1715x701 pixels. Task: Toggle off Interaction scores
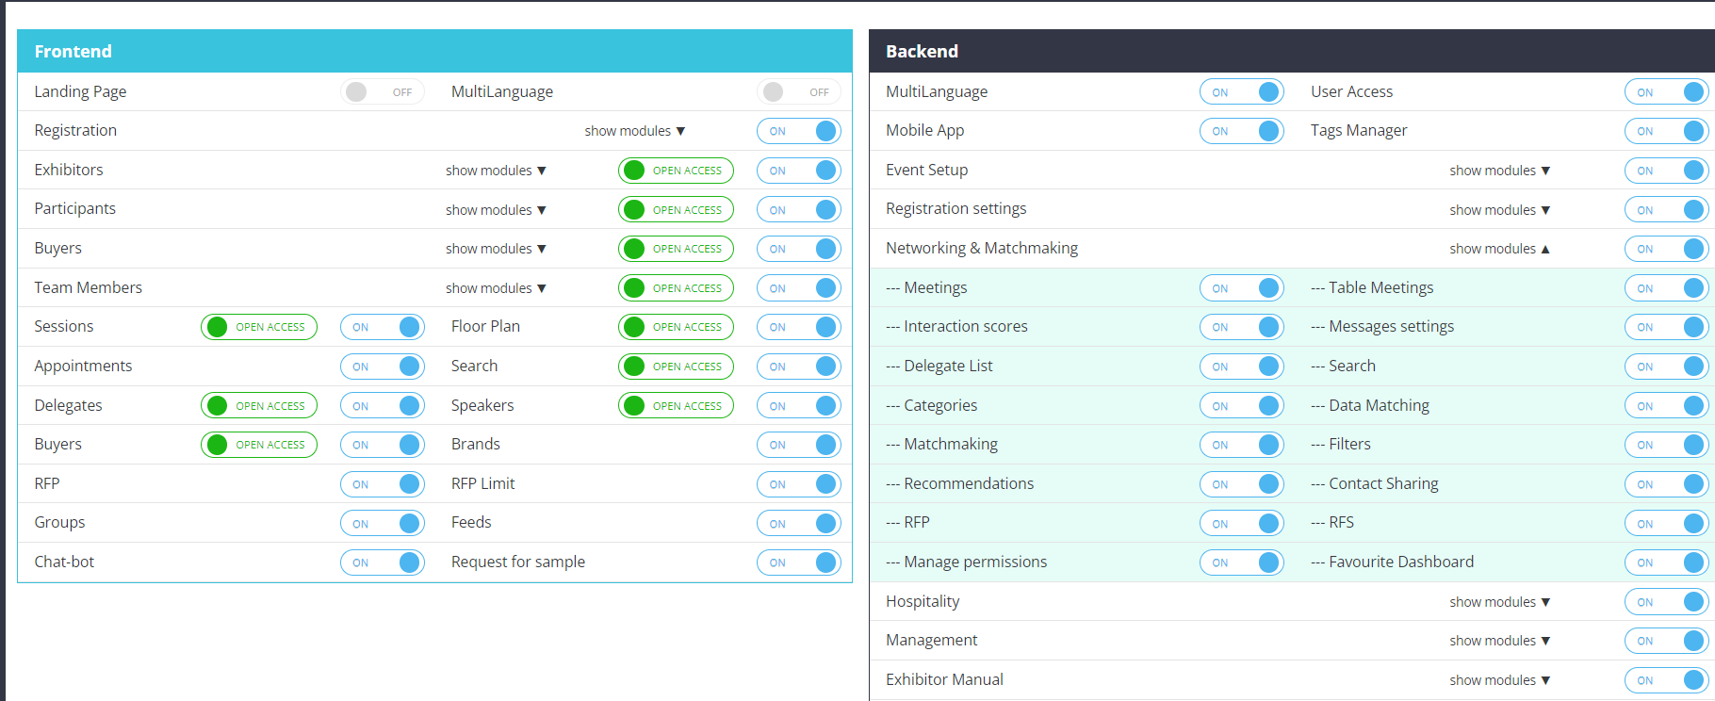[1241, 327]
